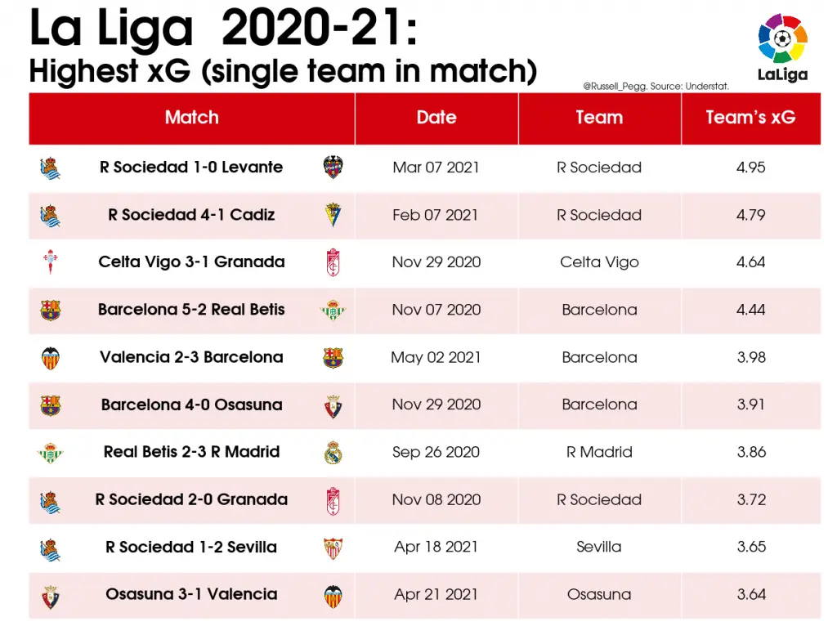The height and width of the screenshot is (644, 837).
Task: Select the R Sociedad 1-0 Levante match text
Action: (191, 167)
